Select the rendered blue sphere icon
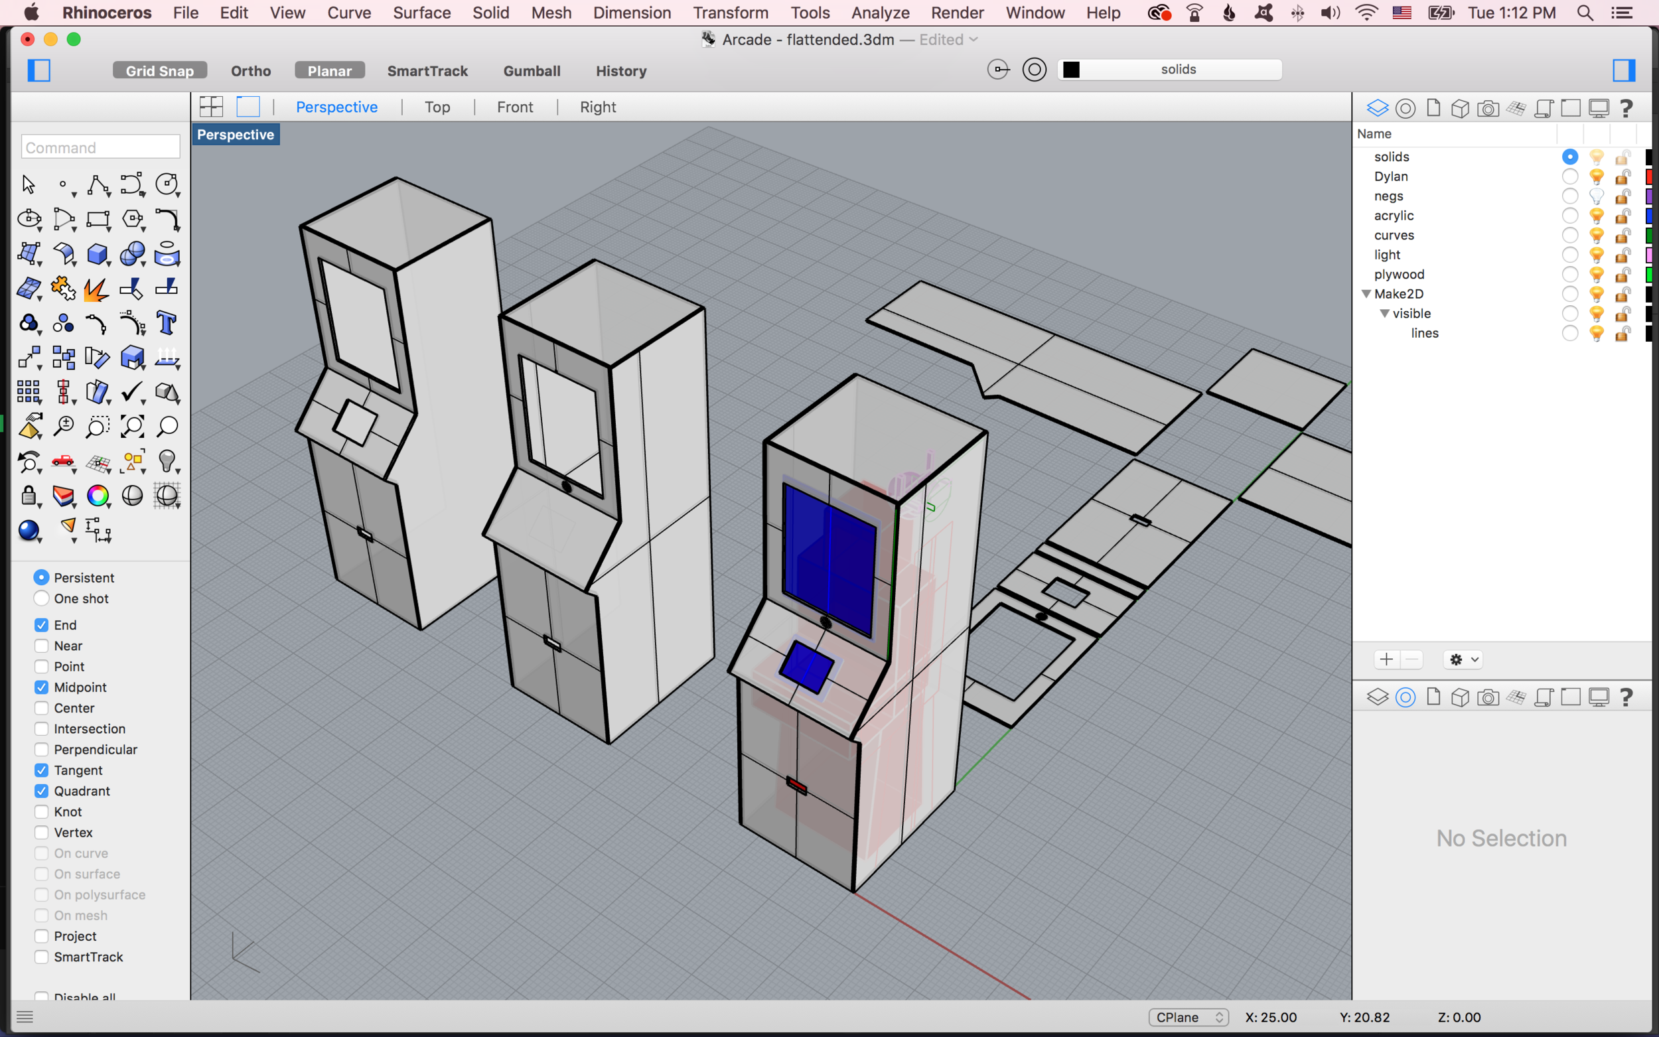This screenshot has height=1037, width=1659. [28, 530]
